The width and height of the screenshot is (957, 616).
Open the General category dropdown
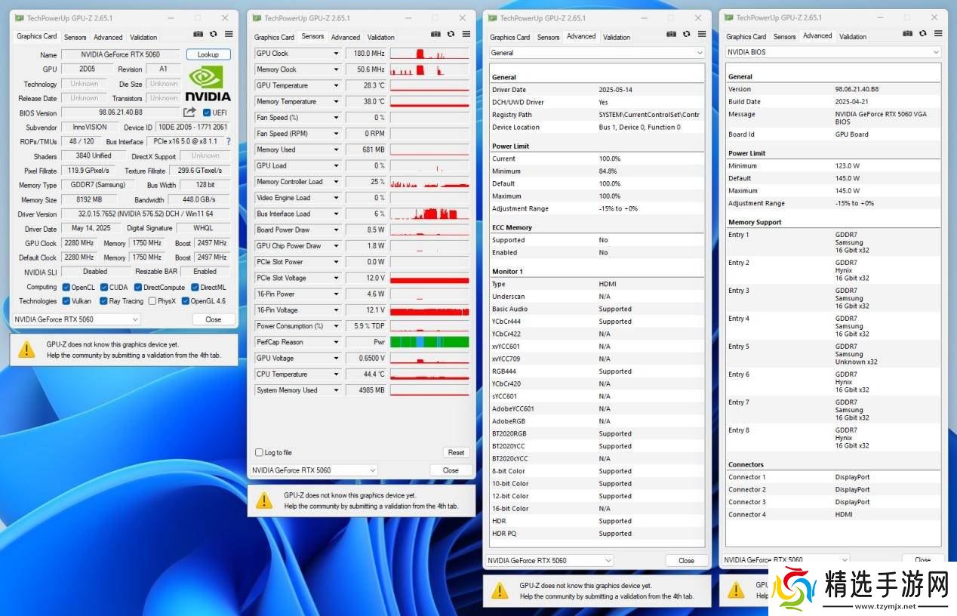click(x=699, y=53)
